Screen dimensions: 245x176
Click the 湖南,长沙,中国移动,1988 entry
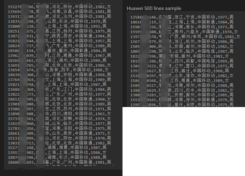pyautogui.click(x=57, y=157)
